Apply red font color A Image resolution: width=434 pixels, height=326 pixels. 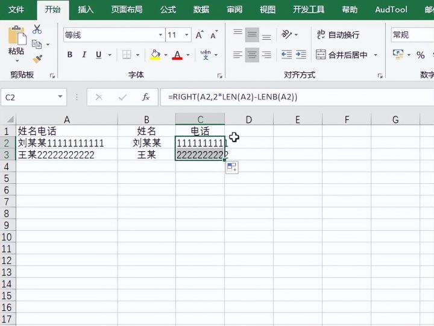177,54
